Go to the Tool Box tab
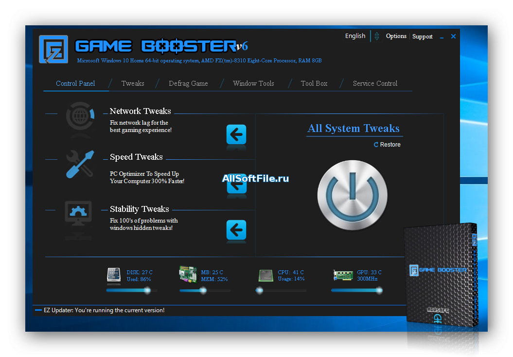 click(314, 84)
